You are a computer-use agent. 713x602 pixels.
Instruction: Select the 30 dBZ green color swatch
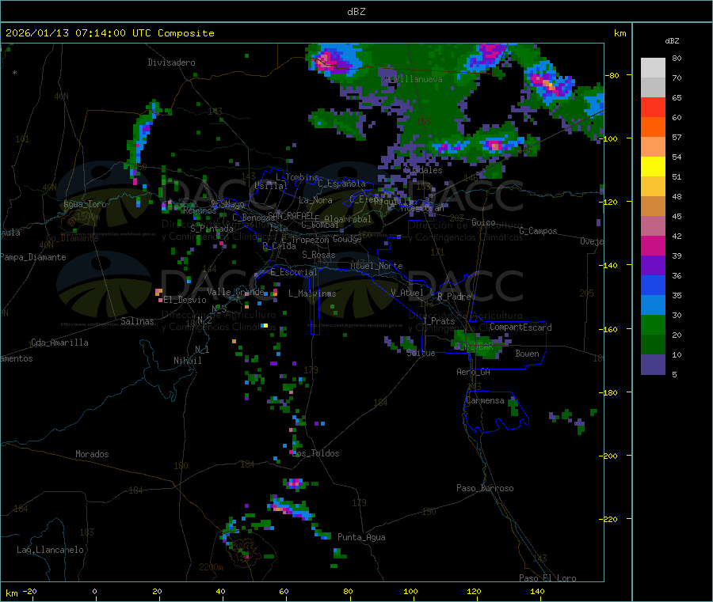(x=653, y=324)
